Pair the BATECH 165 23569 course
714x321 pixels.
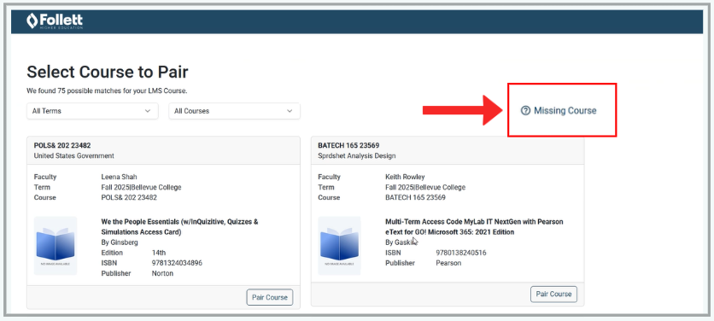click(553, 295)
